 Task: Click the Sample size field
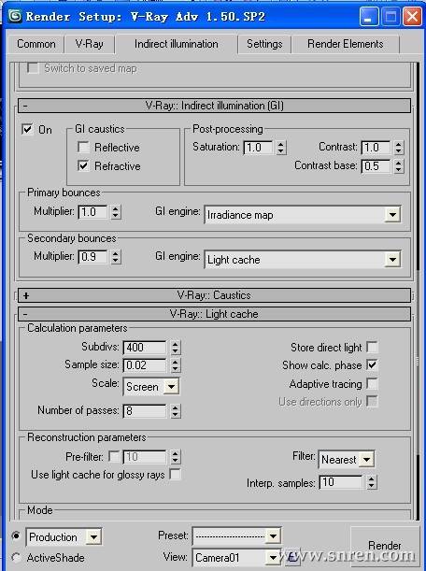click(x=146, y=364)
